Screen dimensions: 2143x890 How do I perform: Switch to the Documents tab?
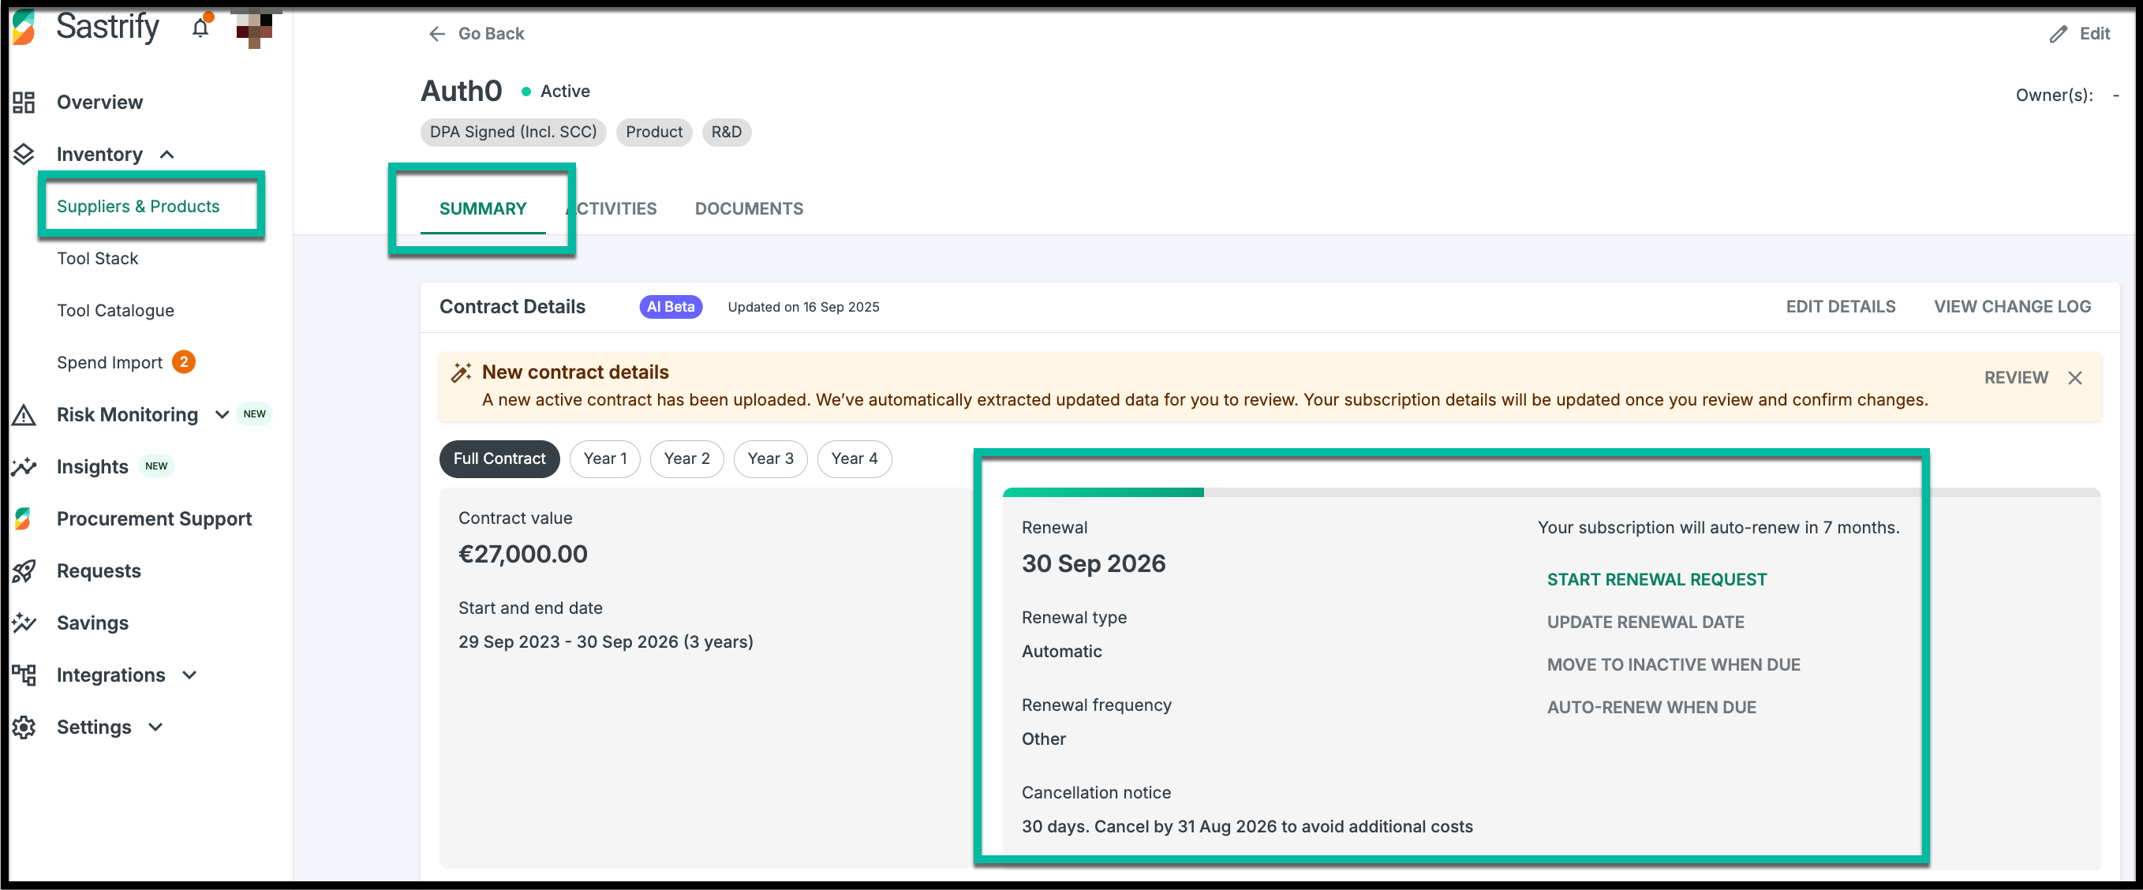[x=749, y=209]
